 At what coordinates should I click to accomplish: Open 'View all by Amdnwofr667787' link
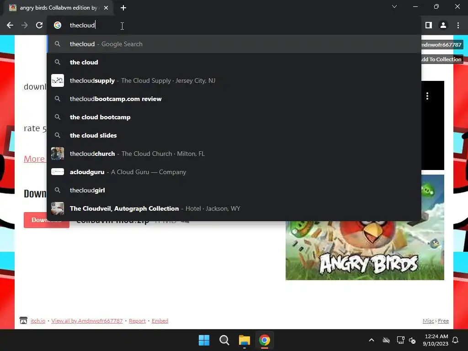[x=87, y=321]
